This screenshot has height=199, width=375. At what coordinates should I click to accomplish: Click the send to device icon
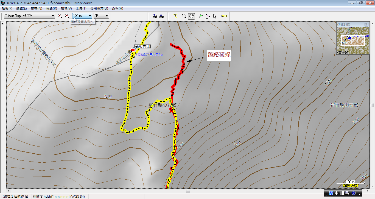(155, 16)
